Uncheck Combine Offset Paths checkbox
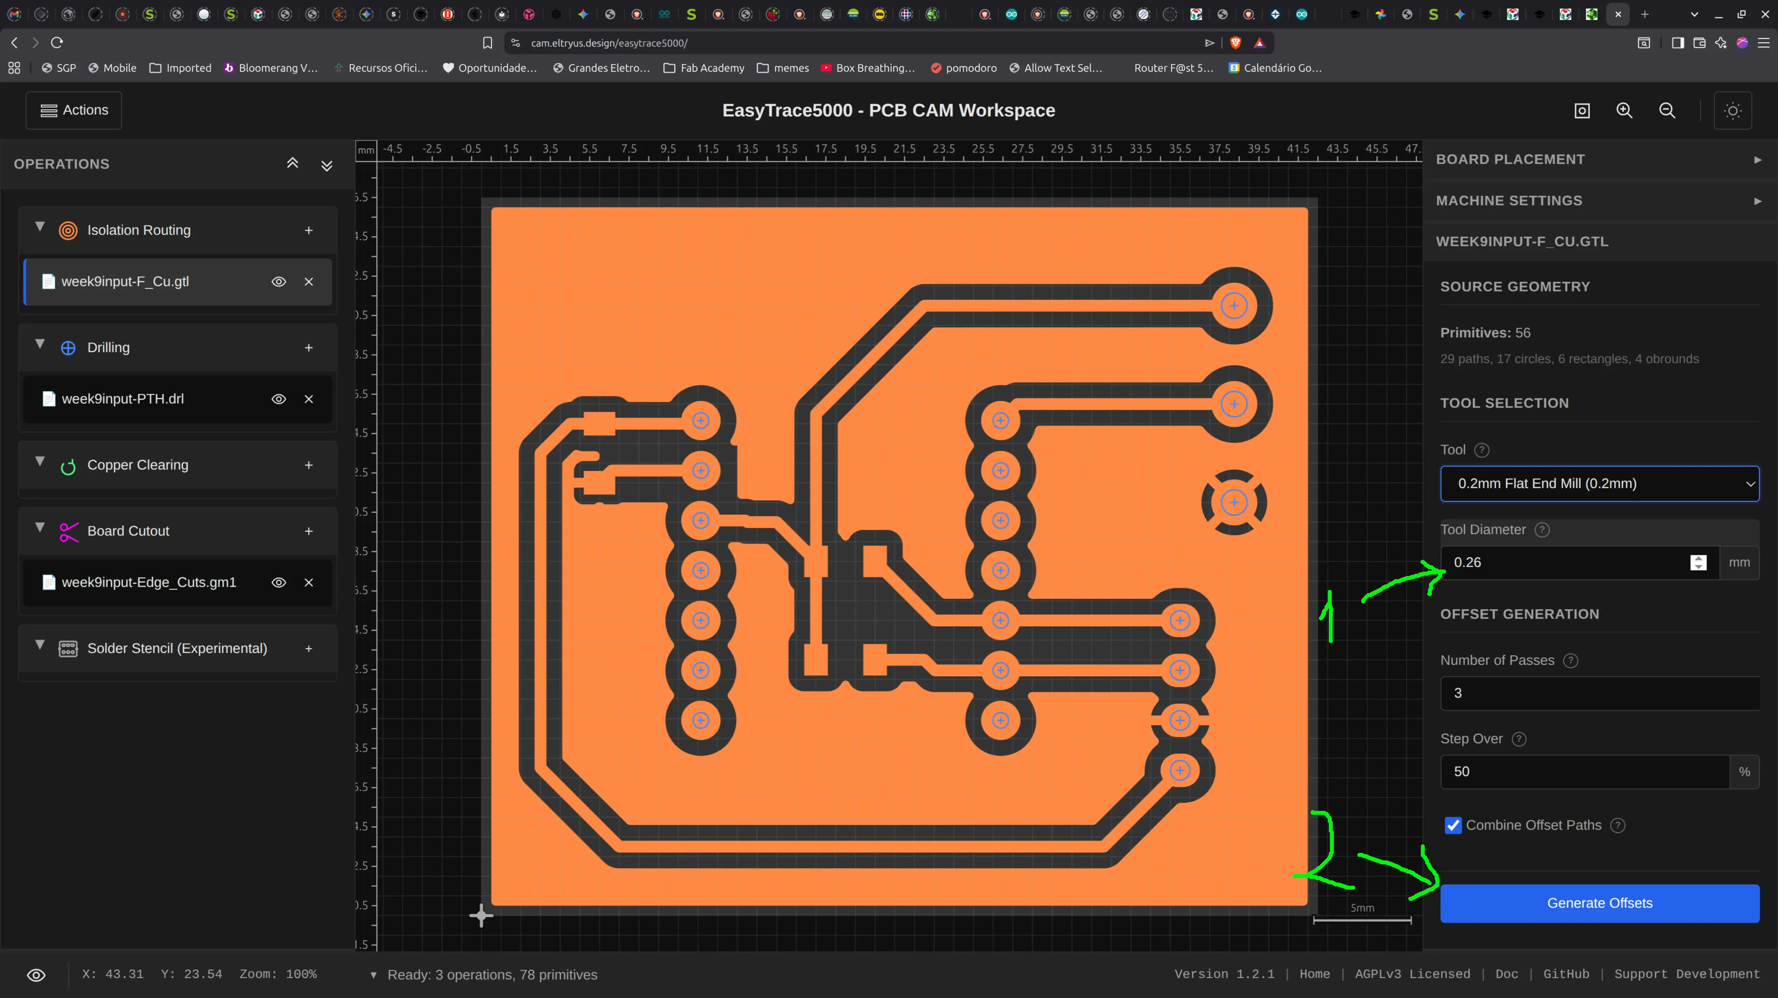1778x998 pixels. 1453,825
